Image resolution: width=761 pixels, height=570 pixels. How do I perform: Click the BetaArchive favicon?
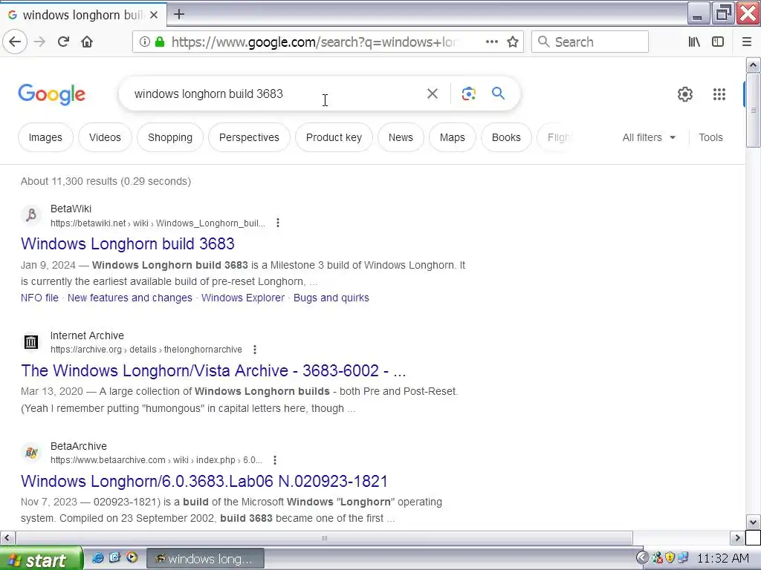31,452
